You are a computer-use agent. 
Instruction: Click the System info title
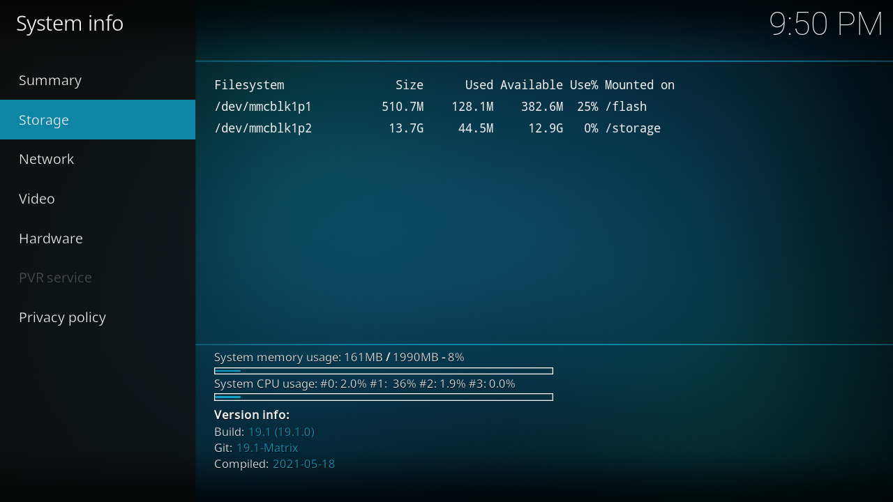(x=70, y=24)
